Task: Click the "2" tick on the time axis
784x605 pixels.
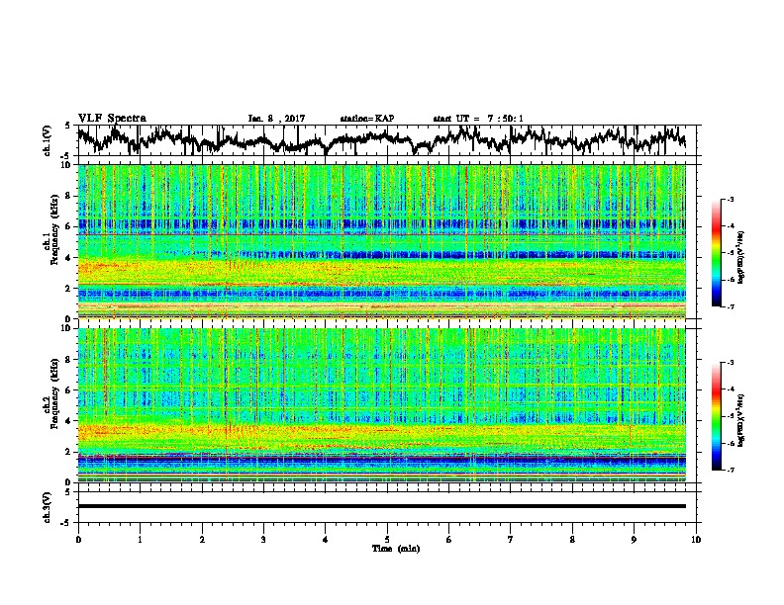Action: tap(202, 540)
